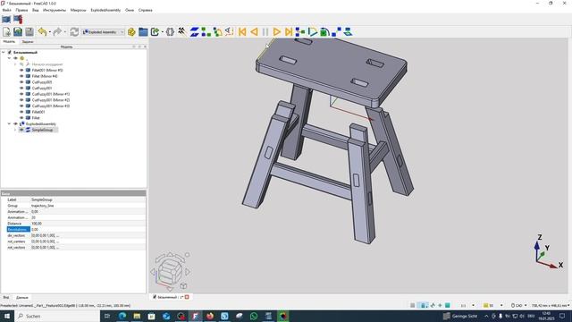Image resolution: width=572 pixels, height=322 pixels.
Task: Play the exploded animation forward
Action: tap(277, 32)
